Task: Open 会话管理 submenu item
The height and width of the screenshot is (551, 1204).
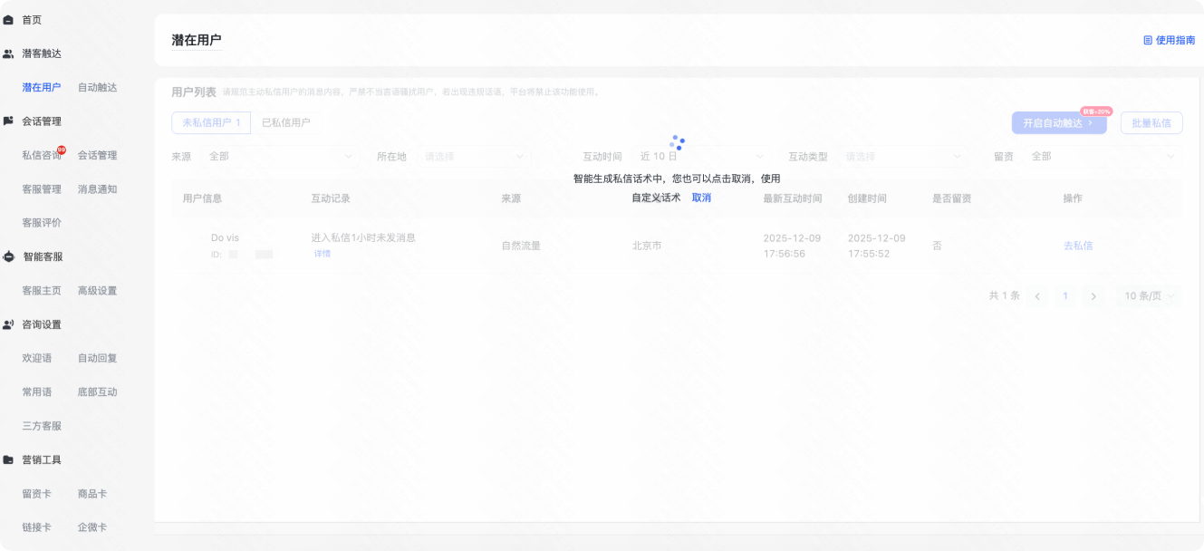Action: coord(97,155)
